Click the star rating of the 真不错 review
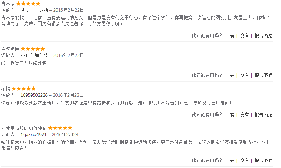281x168 pixels. point(28,4)
